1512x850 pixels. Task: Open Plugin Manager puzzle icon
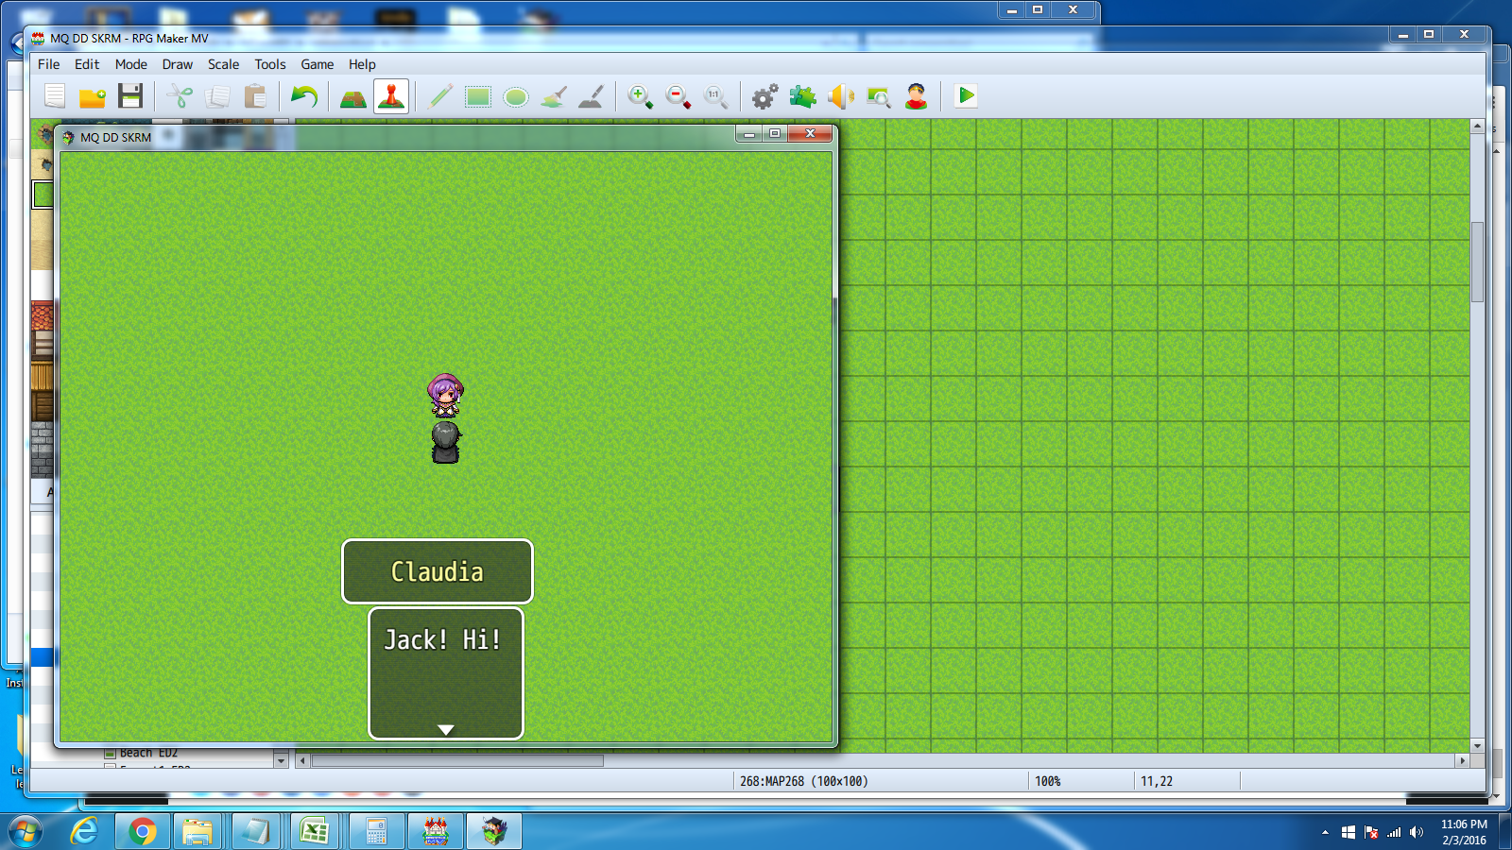pos(803,96)
